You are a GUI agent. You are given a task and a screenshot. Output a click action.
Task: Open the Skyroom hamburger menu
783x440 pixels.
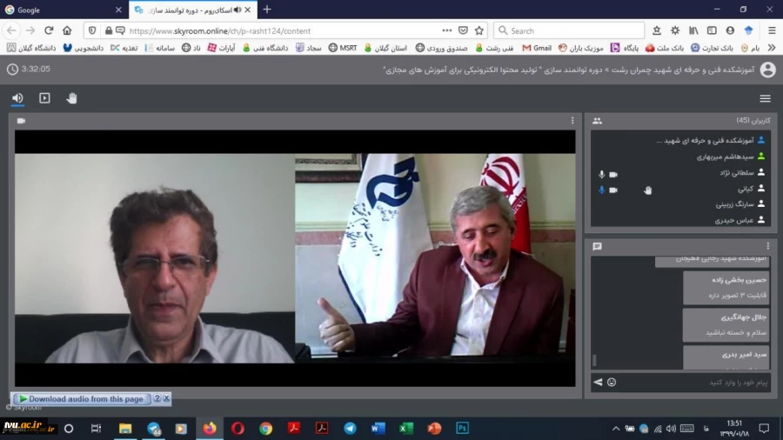coord(765,98)
